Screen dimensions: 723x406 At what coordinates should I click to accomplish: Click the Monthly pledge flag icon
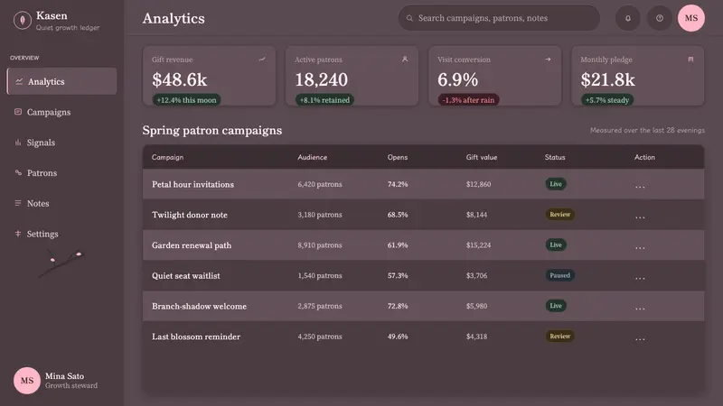point(690,60)
